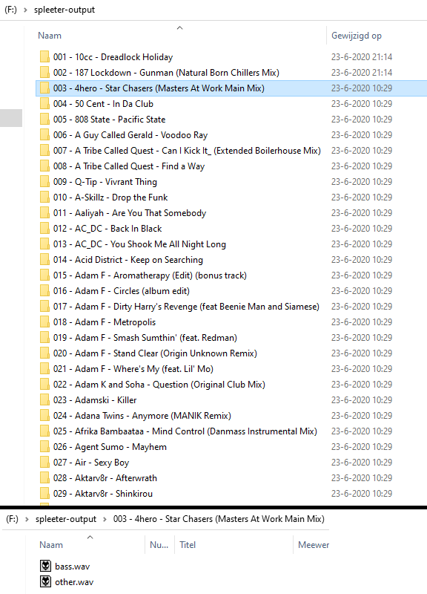This screenshot has height=594, width=427.
Task: Sort by Nu... column header
Action: click(x=159, y=545)
